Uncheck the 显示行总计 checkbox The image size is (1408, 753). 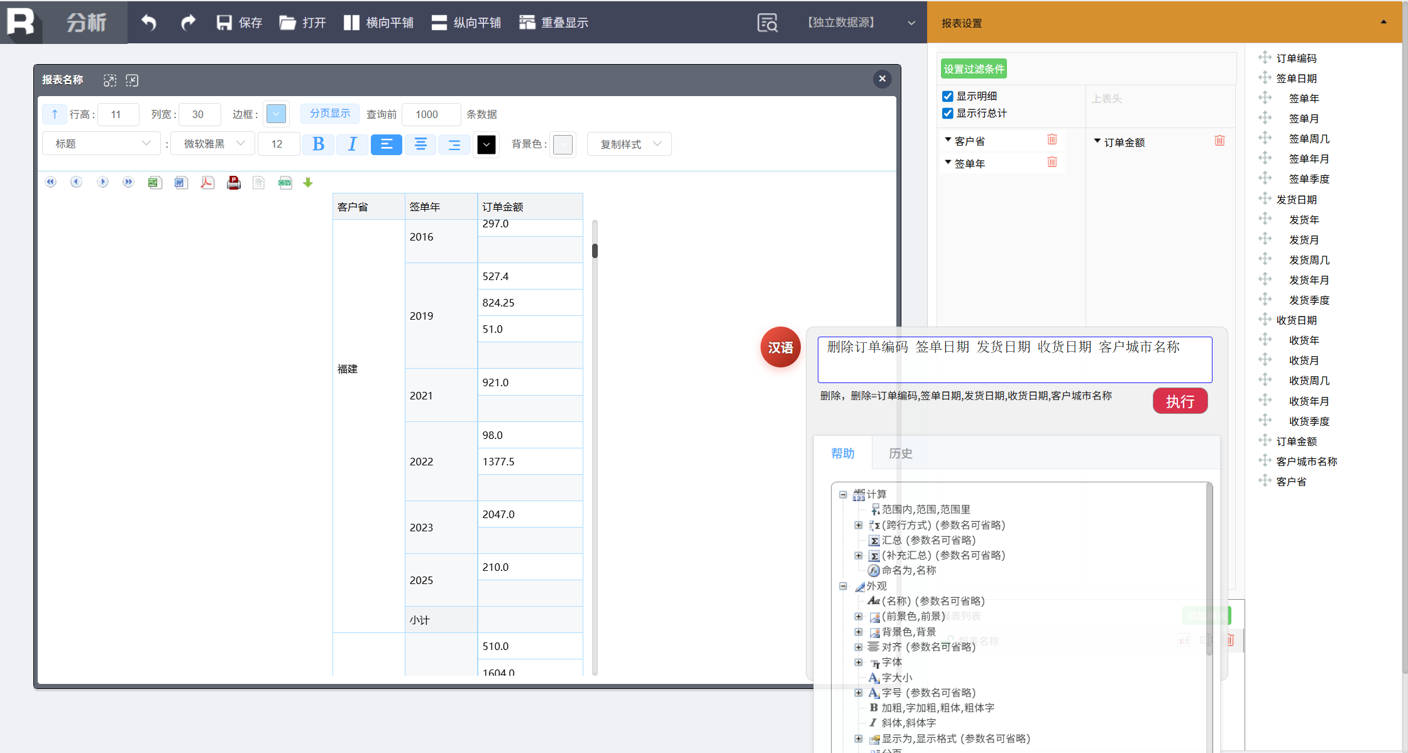pyautogui.click(x=948, y=113)
